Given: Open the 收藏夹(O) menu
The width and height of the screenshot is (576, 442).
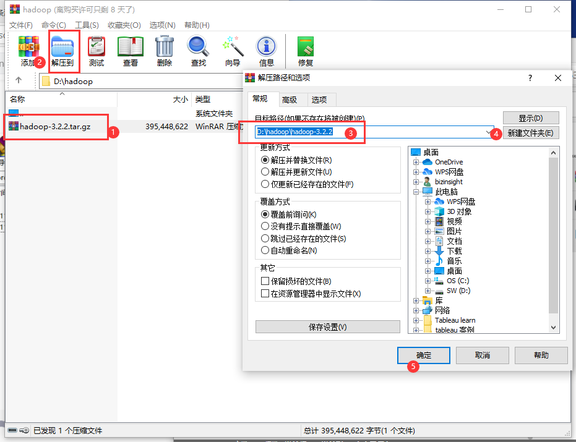Looking at the screenshot, I should (x=124, y=25).
